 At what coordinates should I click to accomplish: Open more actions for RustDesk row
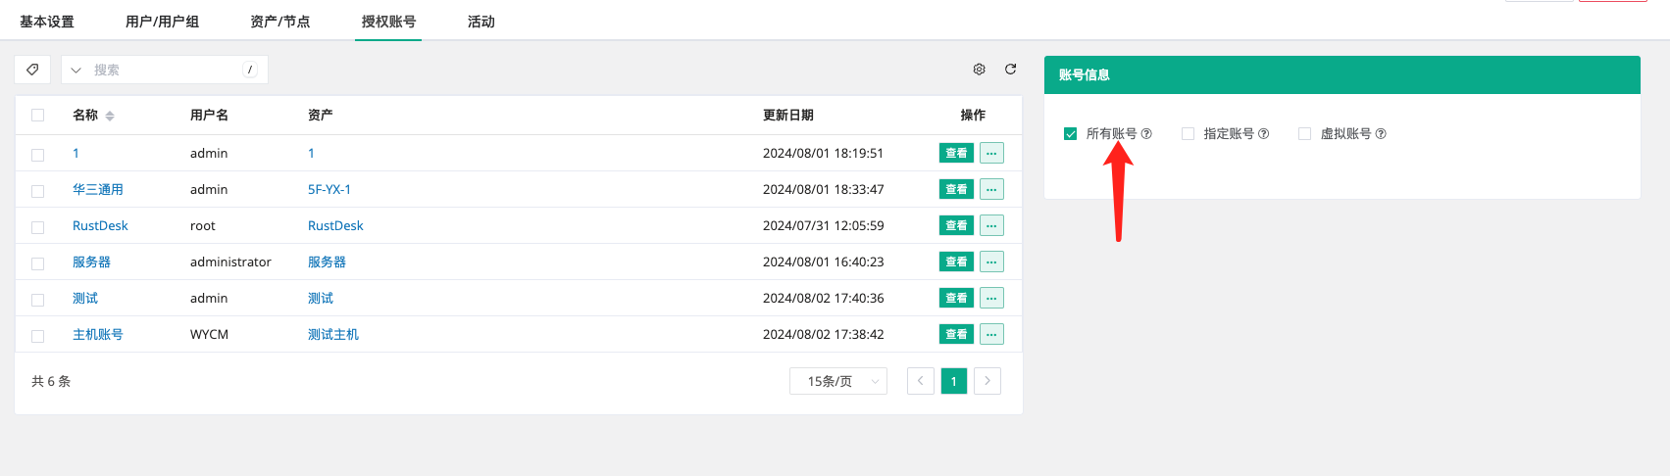click(x=991, y=225)
